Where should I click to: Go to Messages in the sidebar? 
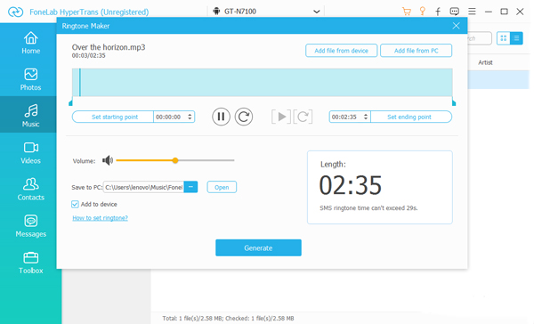coord(30,226)
